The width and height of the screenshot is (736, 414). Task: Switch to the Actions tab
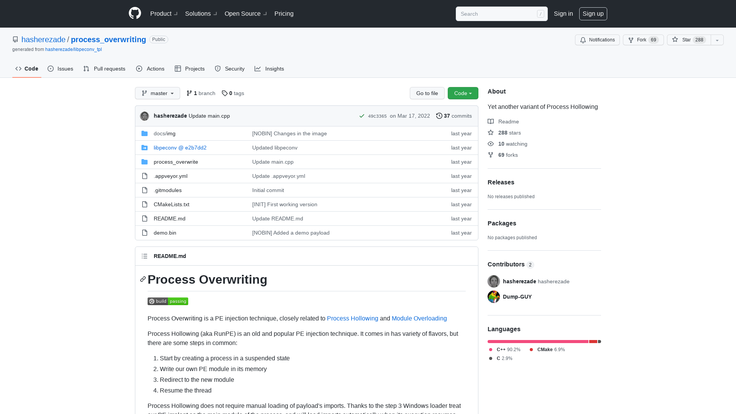pyautogui.click(x=150, y=69)
